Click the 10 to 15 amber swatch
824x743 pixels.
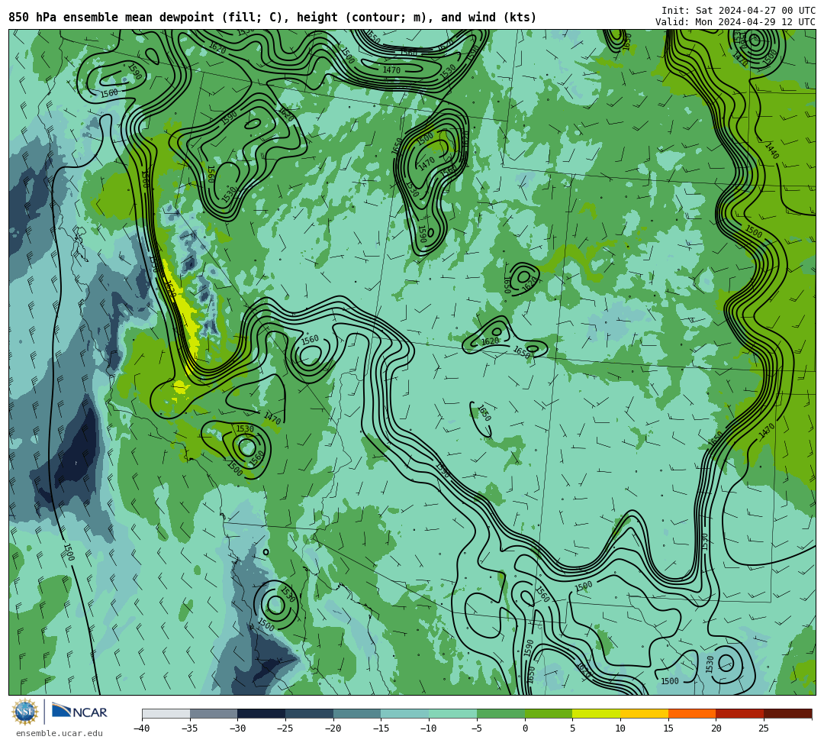coord(644,713)
